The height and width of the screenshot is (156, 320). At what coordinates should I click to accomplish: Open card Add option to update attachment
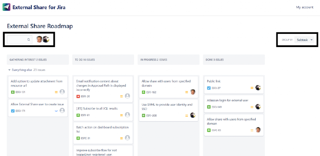click(38, 87)
